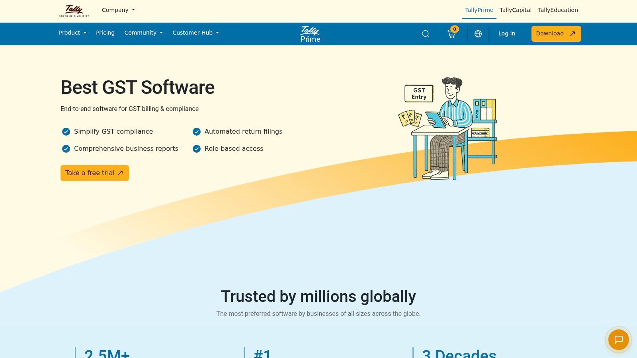637x358 pixels.
Task: Click the Best GST Software heading
Action: pos(137,88)
